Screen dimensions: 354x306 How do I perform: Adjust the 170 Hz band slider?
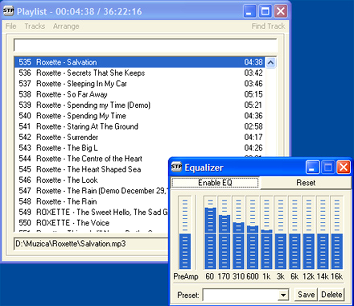click(x=224, y=233)
